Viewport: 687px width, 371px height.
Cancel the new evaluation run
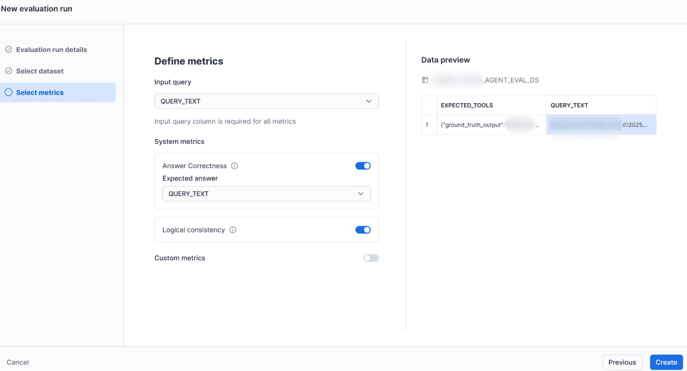point(18,362)
